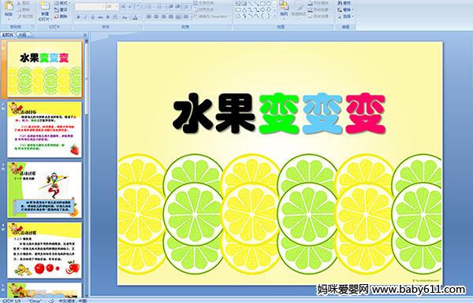Toggle Center text alignment

(x=156, y=17)
